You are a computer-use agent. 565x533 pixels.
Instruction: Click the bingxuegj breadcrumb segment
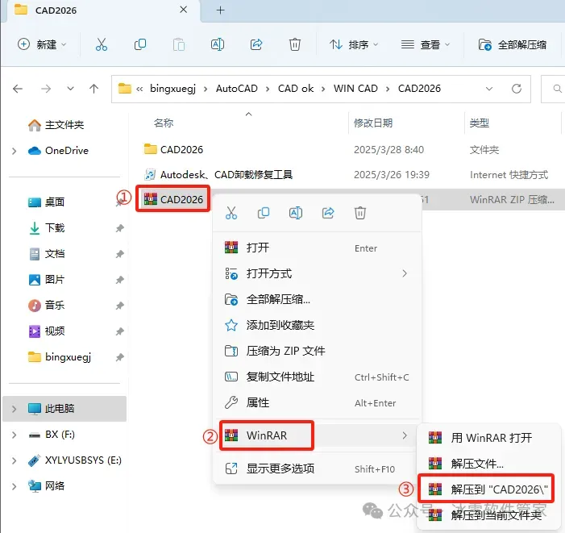tap(173, 89)
